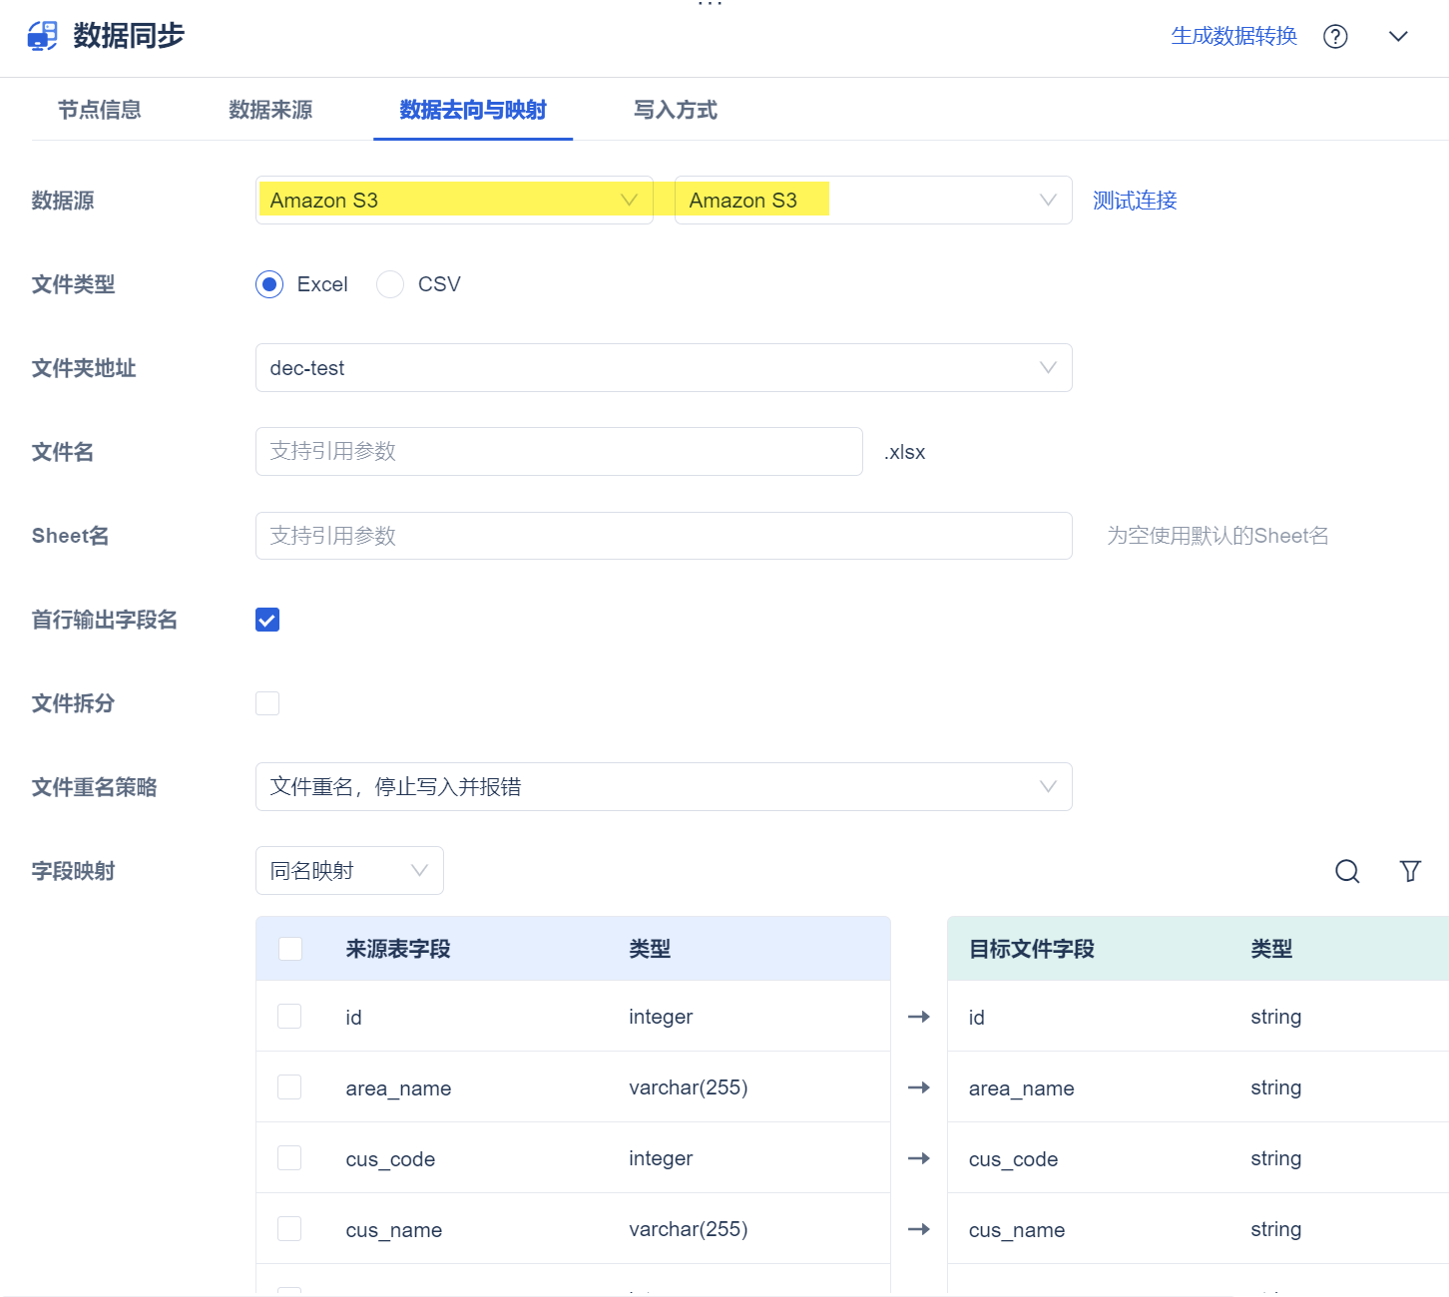Open the field mapping filter icon

pos(1410,871)
